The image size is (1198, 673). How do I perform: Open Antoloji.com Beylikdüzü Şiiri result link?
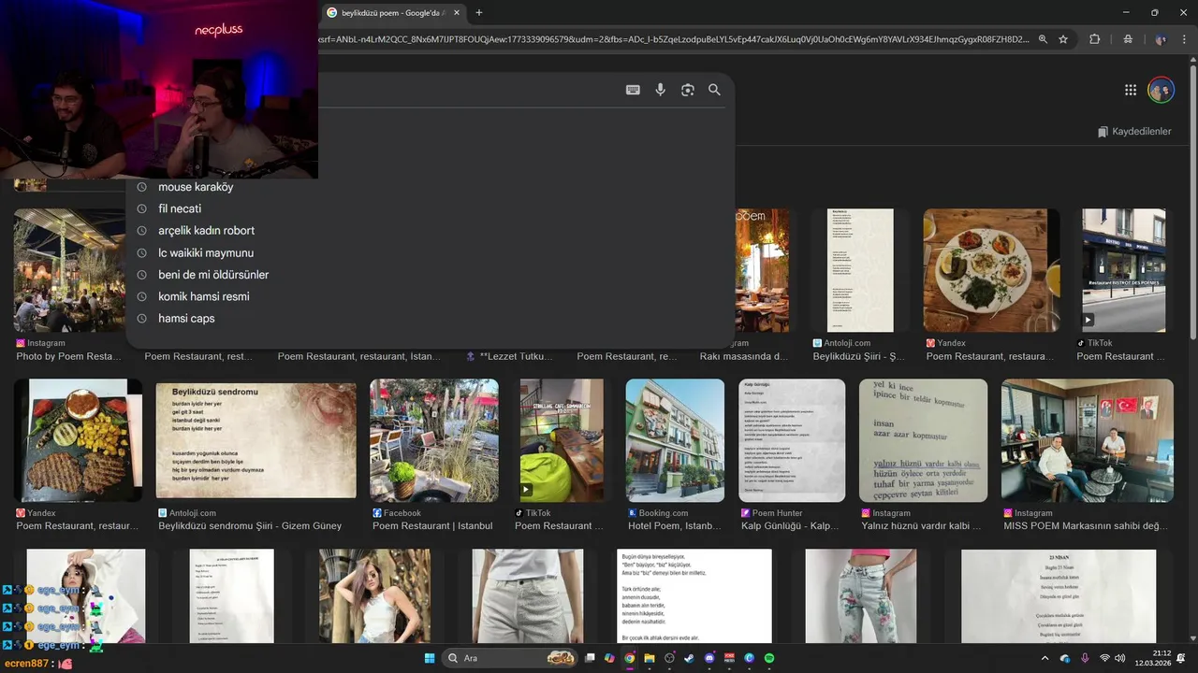[858, 356]
